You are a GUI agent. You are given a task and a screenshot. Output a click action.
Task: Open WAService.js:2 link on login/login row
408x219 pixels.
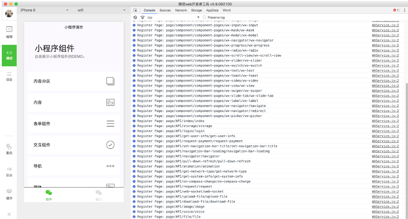tap(385, 131)
